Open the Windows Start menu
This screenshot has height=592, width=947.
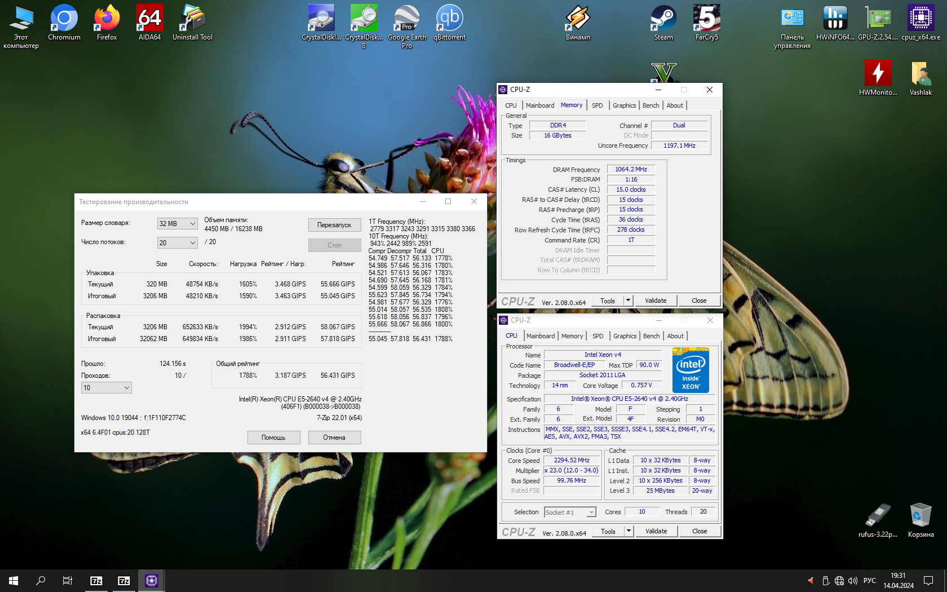pyautogui.click(x=14, y=581)
